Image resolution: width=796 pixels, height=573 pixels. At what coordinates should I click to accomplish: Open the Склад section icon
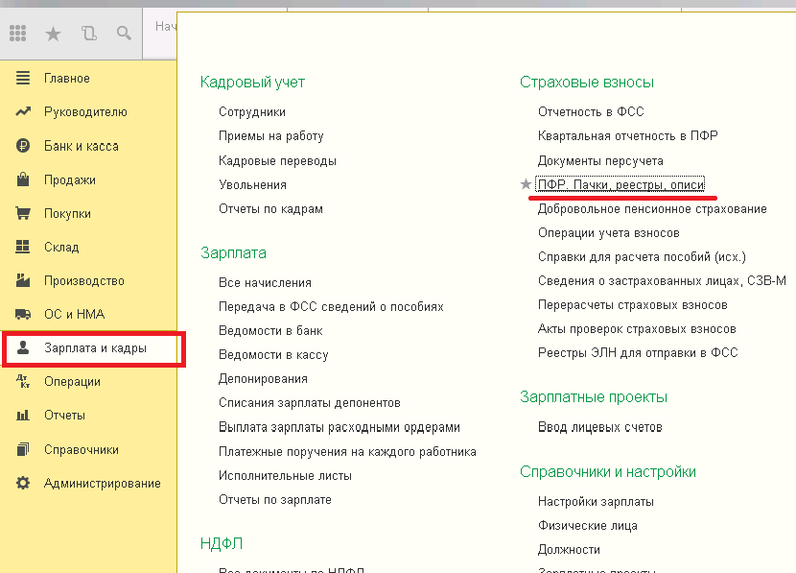(21, 247)
